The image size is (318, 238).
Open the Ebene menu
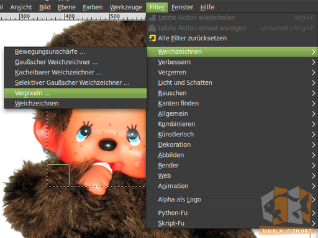(66, 7)
